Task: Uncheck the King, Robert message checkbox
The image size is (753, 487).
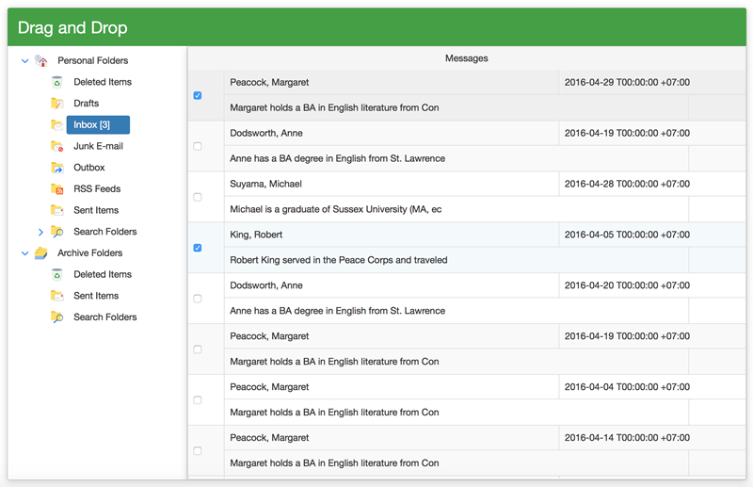Action: tap(197, 248)
